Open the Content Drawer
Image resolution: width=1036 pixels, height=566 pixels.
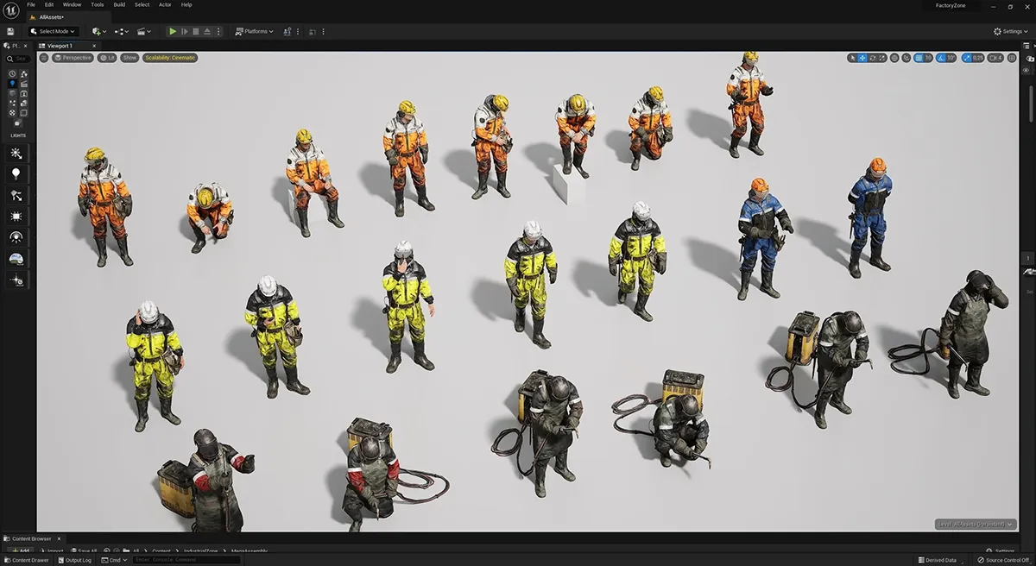pyautogui.click(x=29, y=560)
